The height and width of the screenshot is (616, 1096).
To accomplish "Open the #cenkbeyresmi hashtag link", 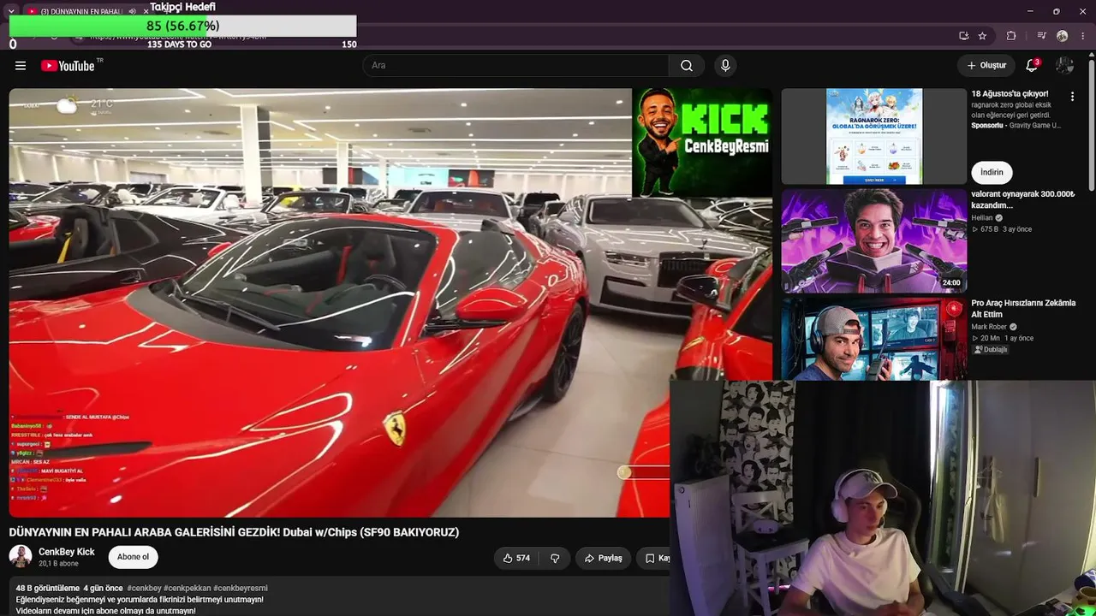I will point(241,589).
